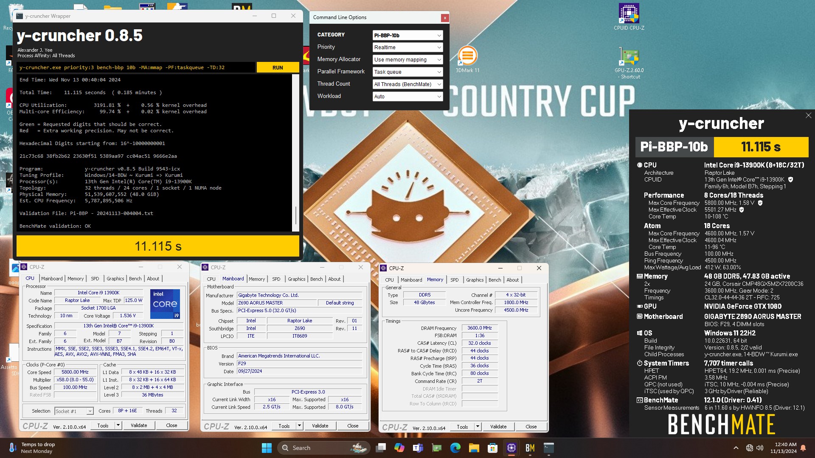The width and height of the screenshot is (815, 458).
Task: Click the yellow RUN button in y-cruncher Wrapper
Action: click(x=278, y=67)
